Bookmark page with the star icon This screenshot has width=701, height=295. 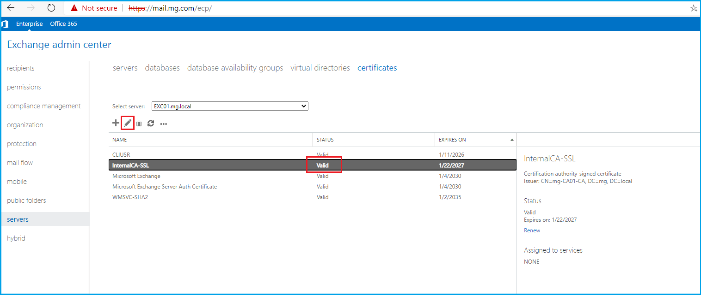pos(693,8)
